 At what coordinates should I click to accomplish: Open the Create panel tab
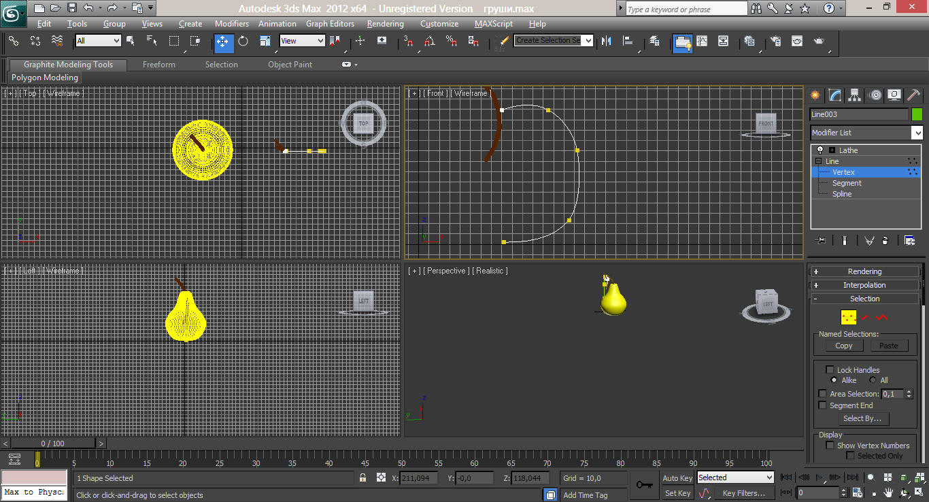click(815, 95)
